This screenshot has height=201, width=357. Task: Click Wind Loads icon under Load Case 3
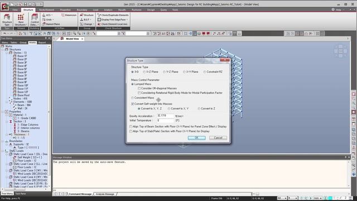click(x=15, y=174)
